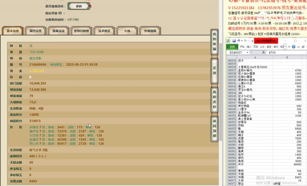Screen dimensions: 307x186
Task: Click the Undo icon in Excel
Action: pos(239,41)
